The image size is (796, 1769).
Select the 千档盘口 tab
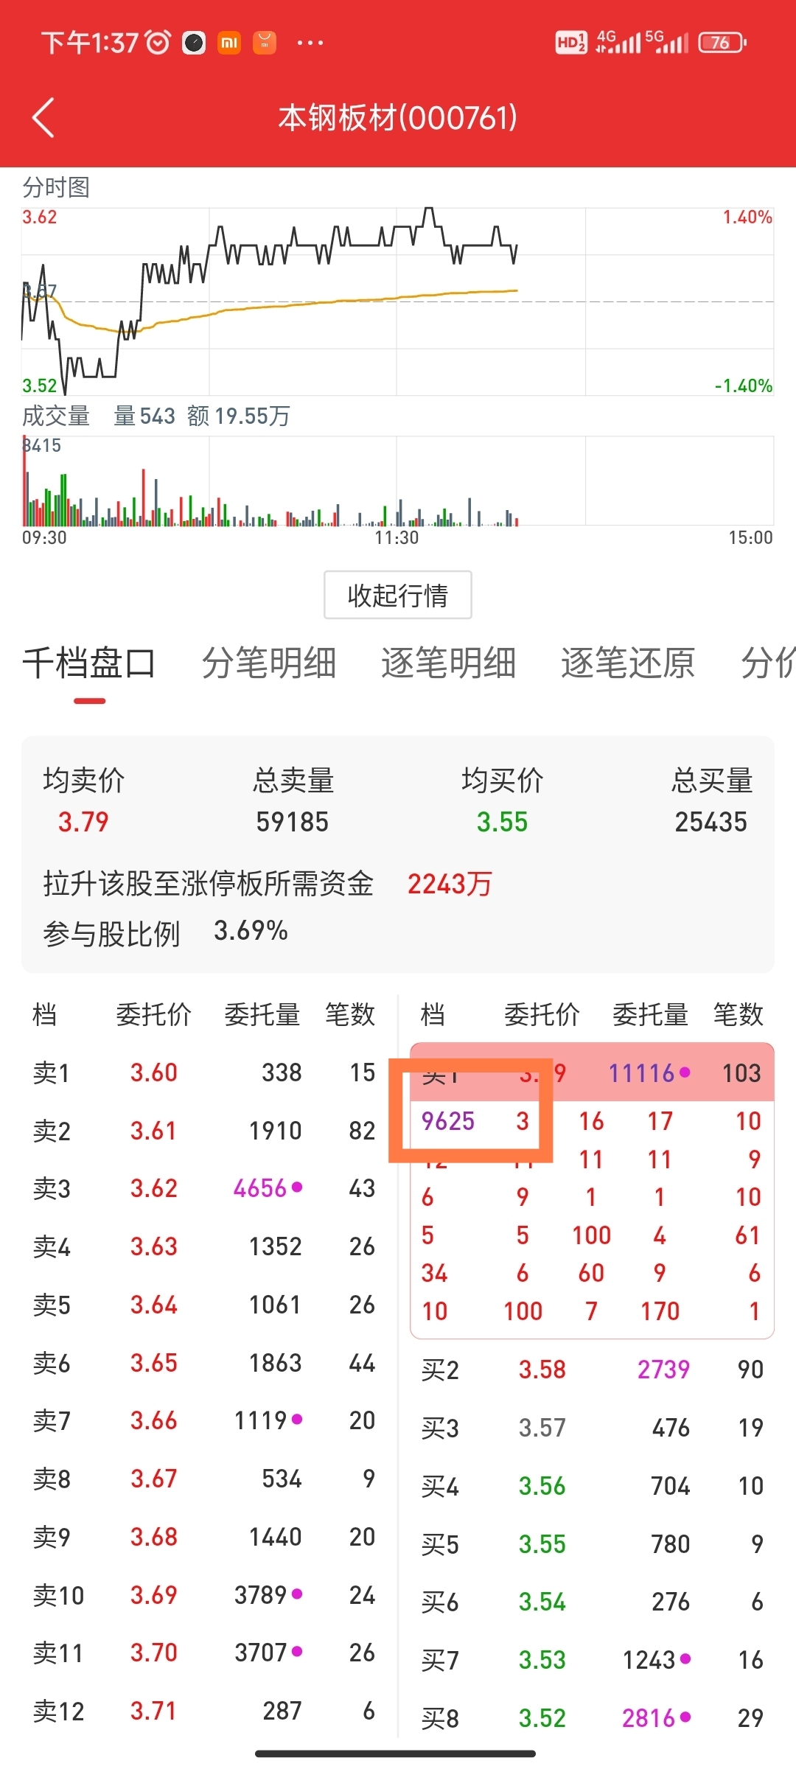pyautogui.click(x=89, y=663)
